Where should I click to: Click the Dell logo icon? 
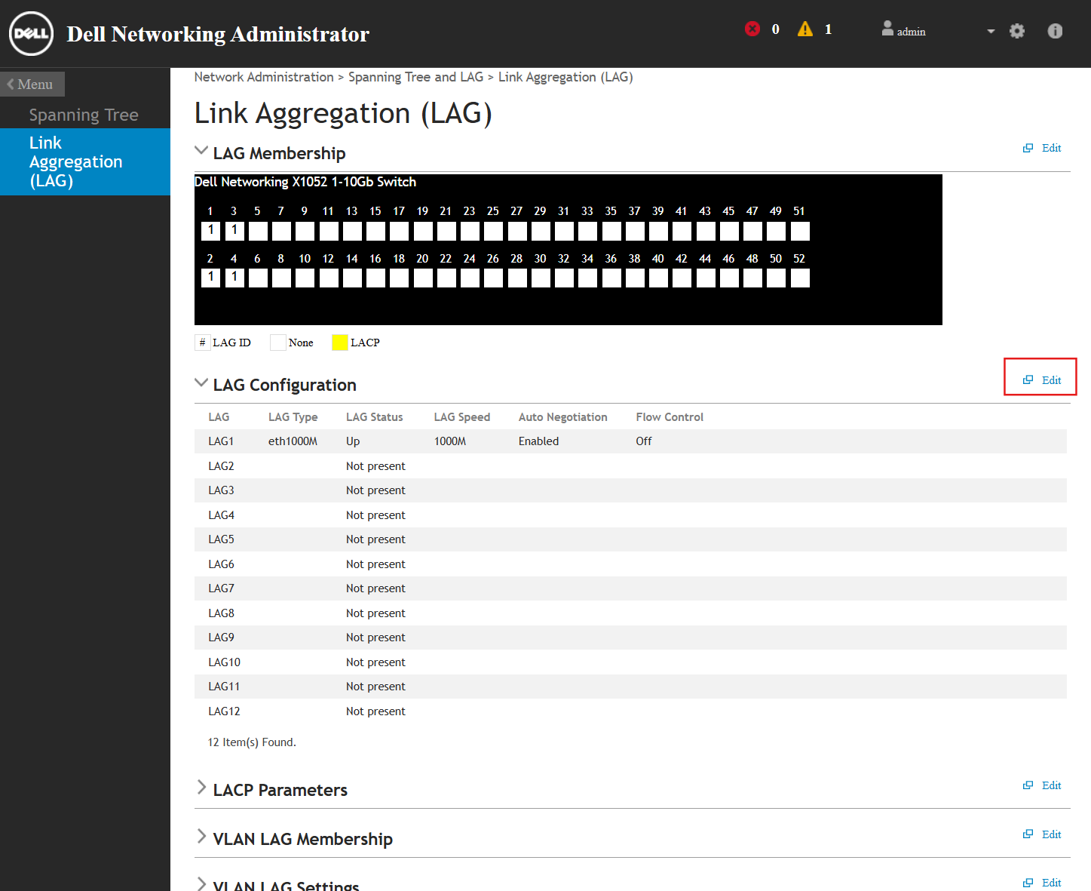click(x=31, y=33)
